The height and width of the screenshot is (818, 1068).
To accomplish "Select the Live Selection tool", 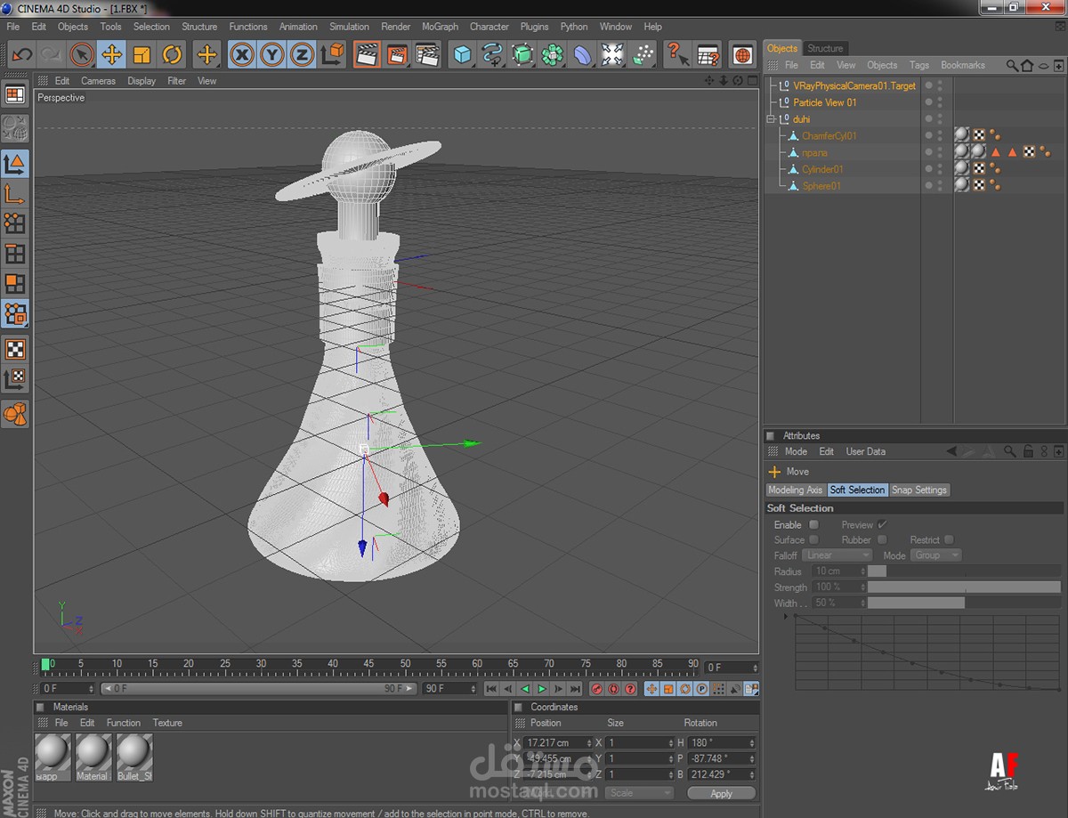I will coord(82,55).
